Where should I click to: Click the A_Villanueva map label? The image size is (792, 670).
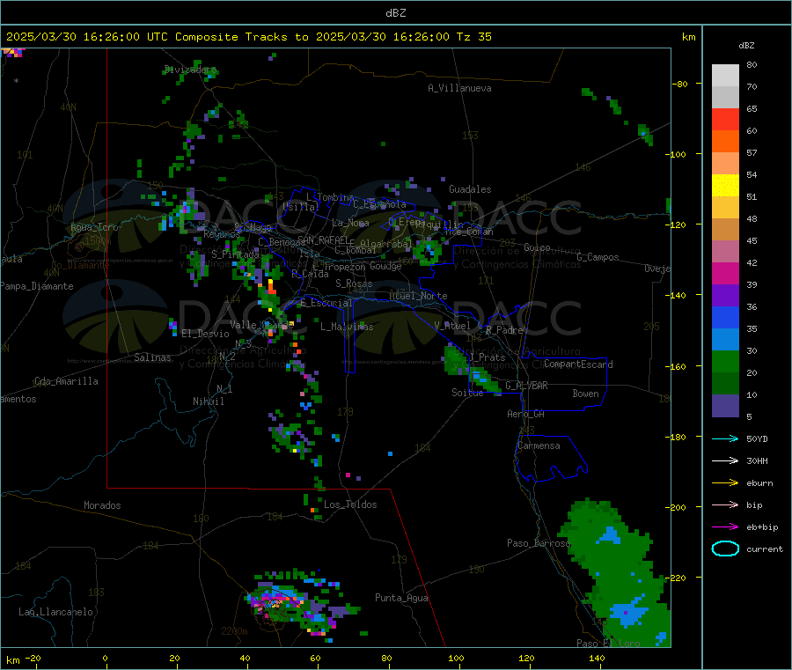pyautogui.click(x=459, y=88)
